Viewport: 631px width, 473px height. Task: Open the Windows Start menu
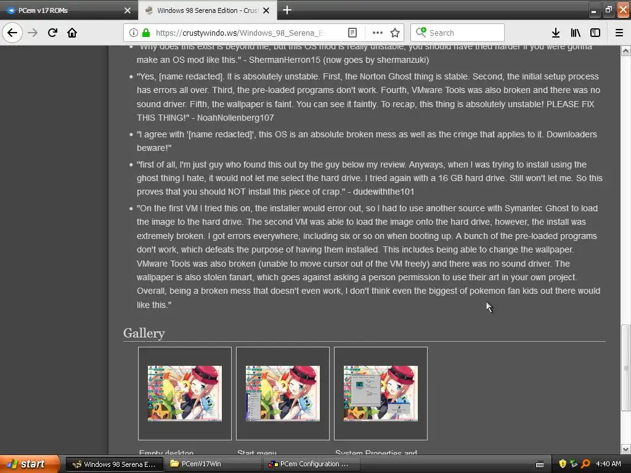30,464
